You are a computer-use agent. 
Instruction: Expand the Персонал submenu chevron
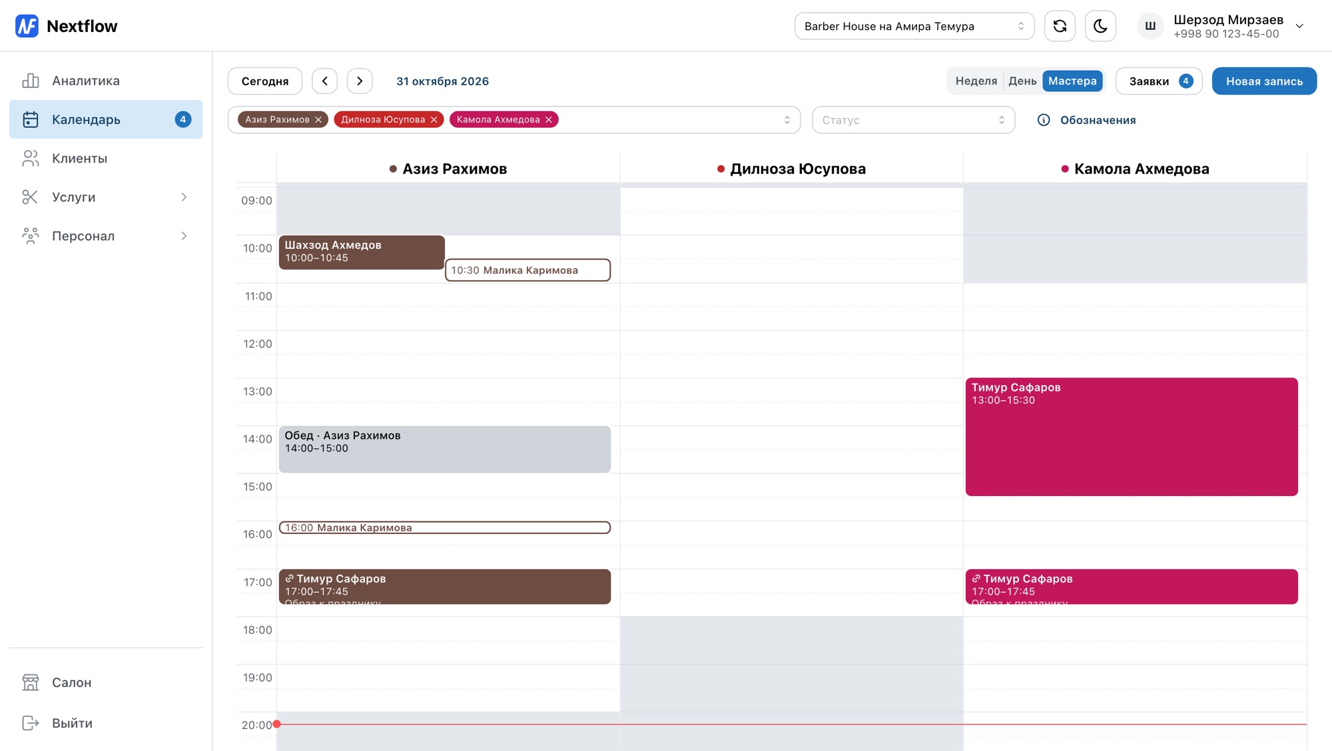[x=184, y=236]
